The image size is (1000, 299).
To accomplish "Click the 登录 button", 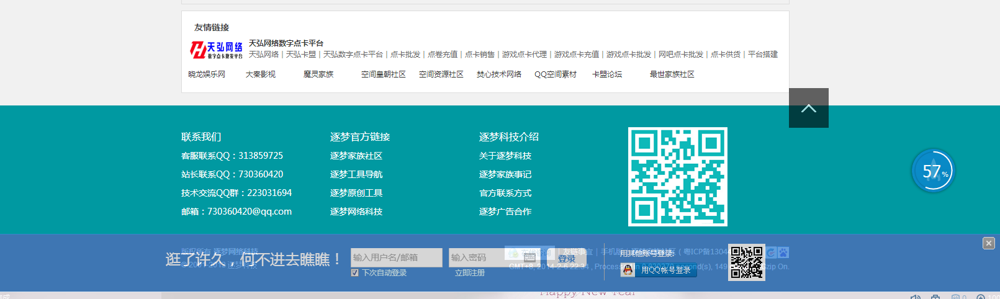I will pos(567,258).
